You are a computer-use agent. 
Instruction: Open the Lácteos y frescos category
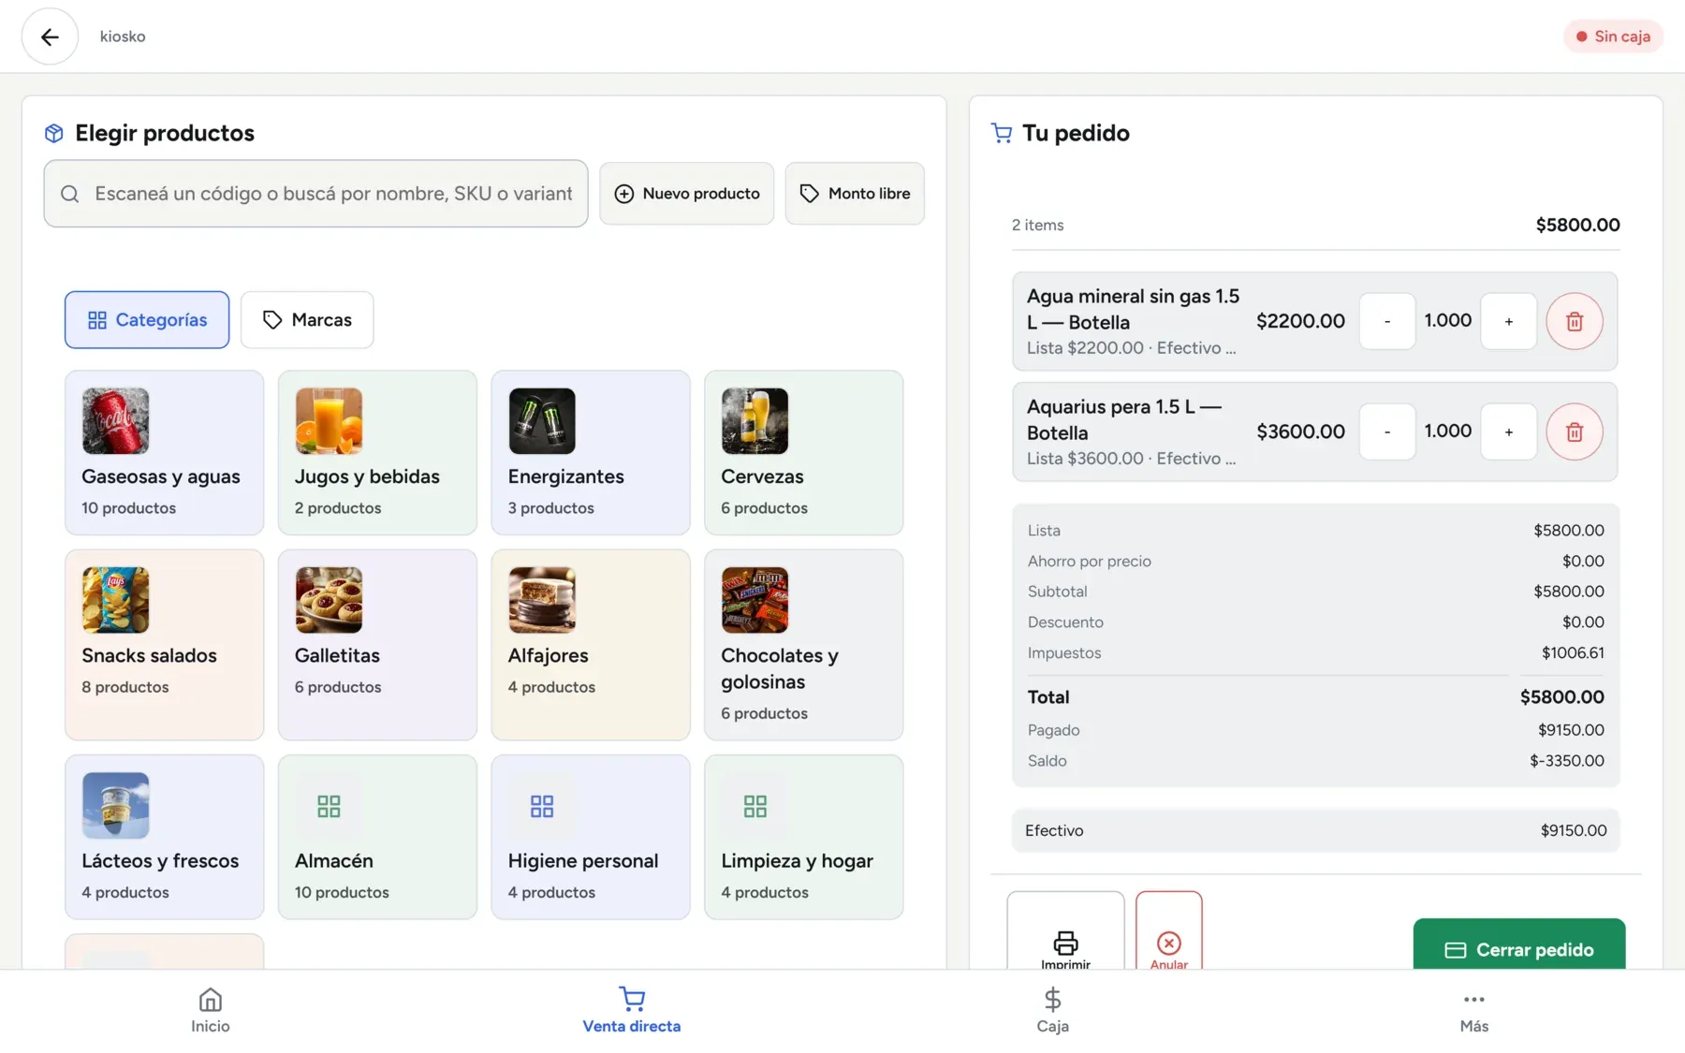[164, 837]
